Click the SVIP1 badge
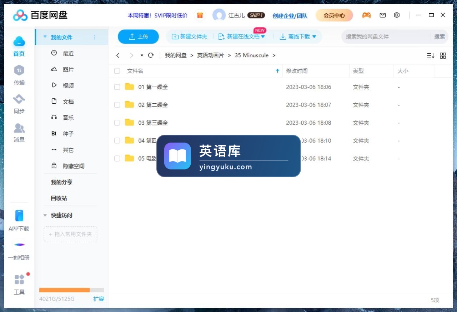The height and width of the screenshot is (312, 457). [x=256, y=15]
